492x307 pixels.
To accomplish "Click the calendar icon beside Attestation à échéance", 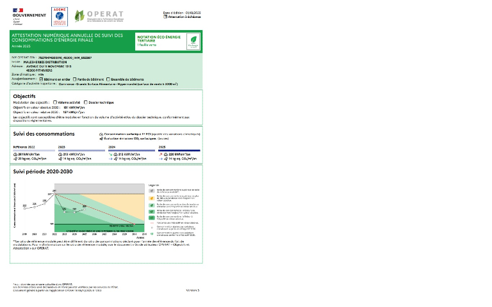I will [x=165, y=17].
